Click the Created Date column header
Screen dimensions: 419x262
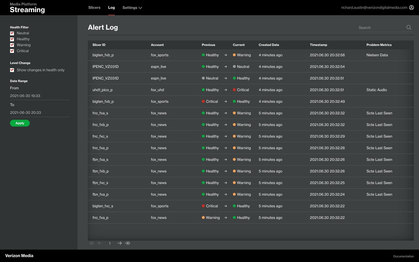coord(269,45)
